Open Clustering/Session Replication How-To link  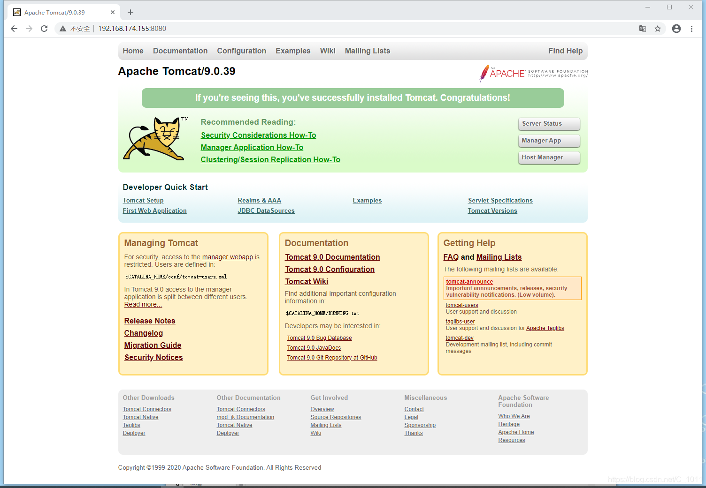[270, 159]
